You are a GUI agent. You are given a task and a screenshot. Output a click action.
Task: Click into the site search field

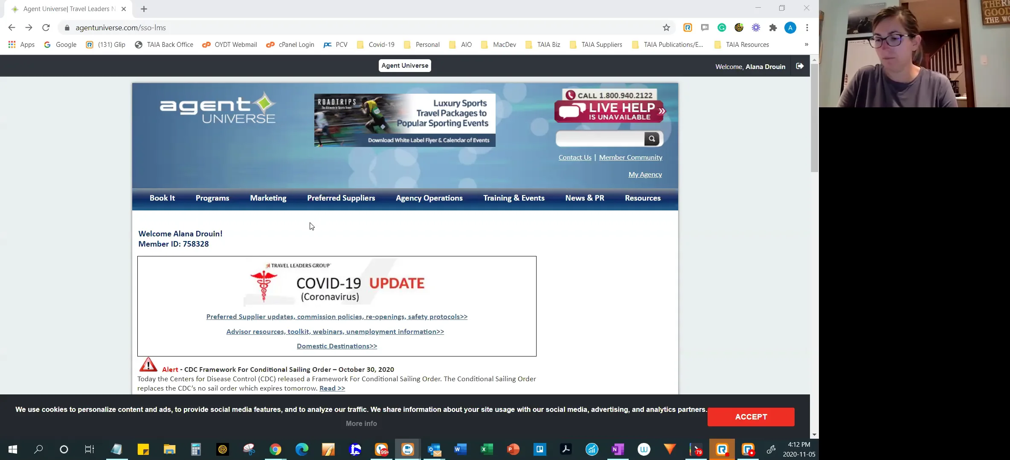600,139
